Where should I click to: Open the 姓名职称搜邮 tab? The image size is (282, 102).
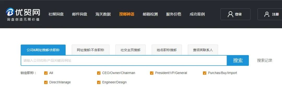pos(167,50)
